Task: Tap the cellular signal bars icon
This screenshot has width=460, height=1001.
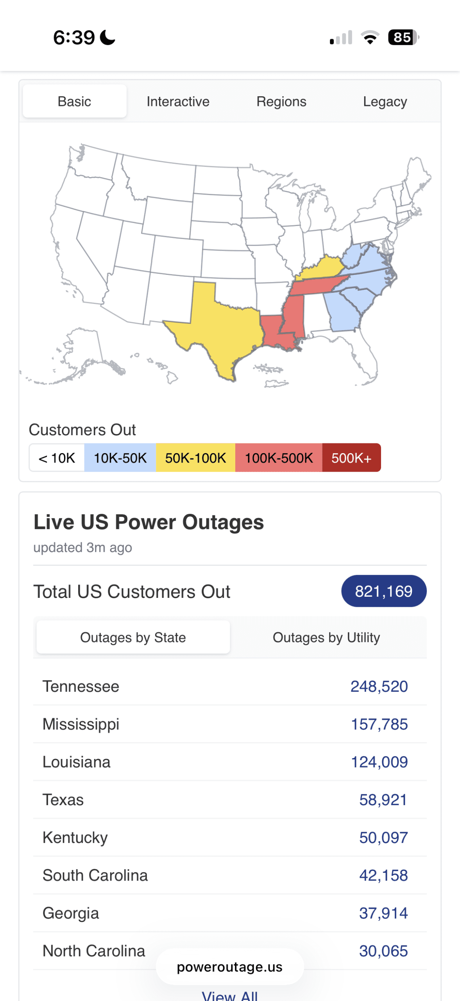Action: [341, 38]
